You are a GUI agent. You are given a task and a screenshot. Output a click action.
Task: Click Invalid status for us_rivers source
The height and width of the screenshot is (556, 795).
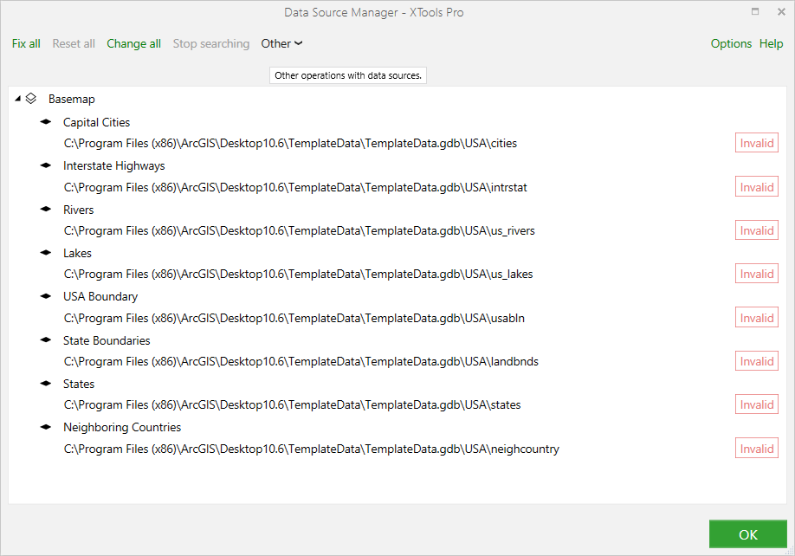757,230
